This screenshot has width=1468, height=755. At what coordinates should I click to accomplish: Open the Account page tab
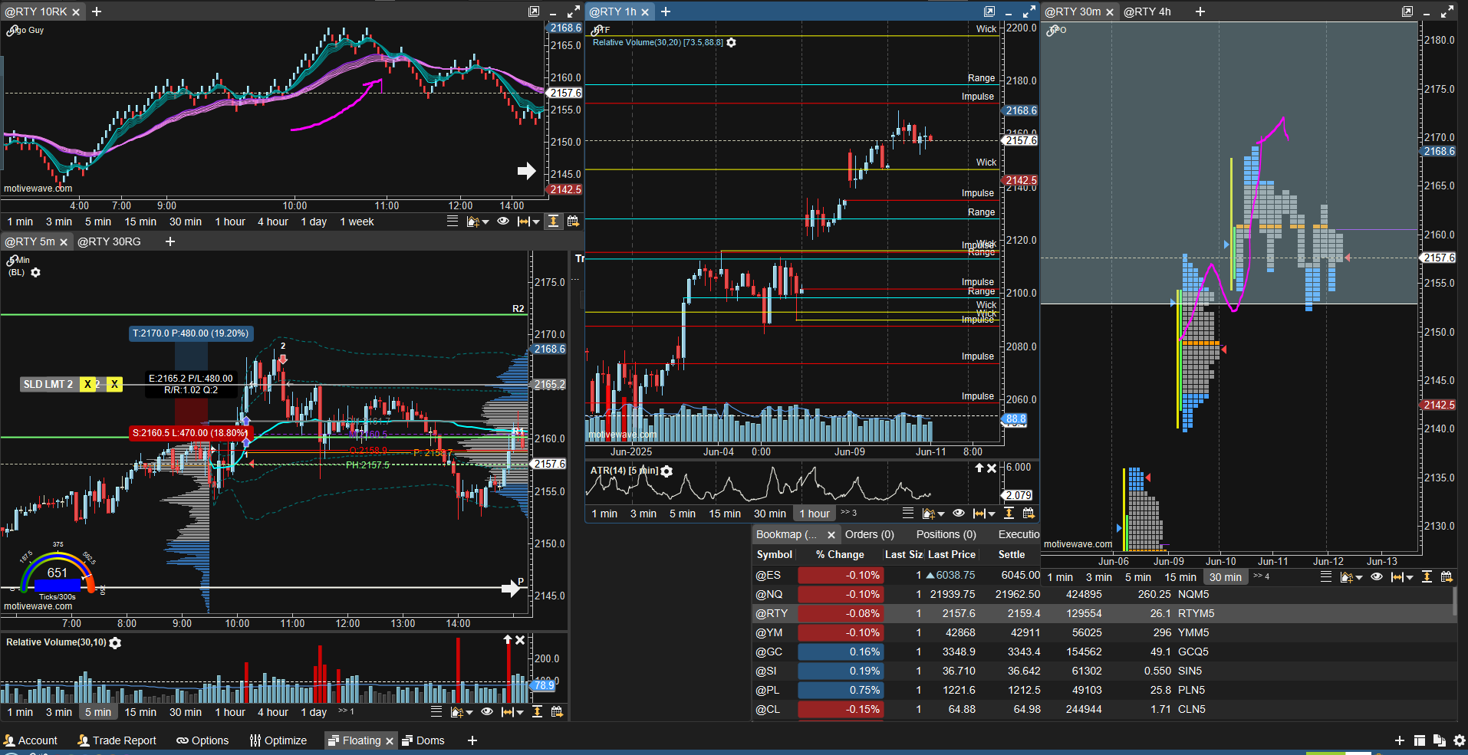pos(31,740)
